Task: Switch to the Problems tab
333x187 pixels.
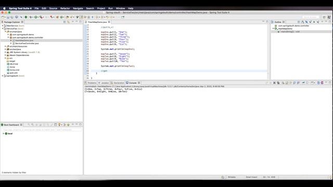Action: [91, 83]
